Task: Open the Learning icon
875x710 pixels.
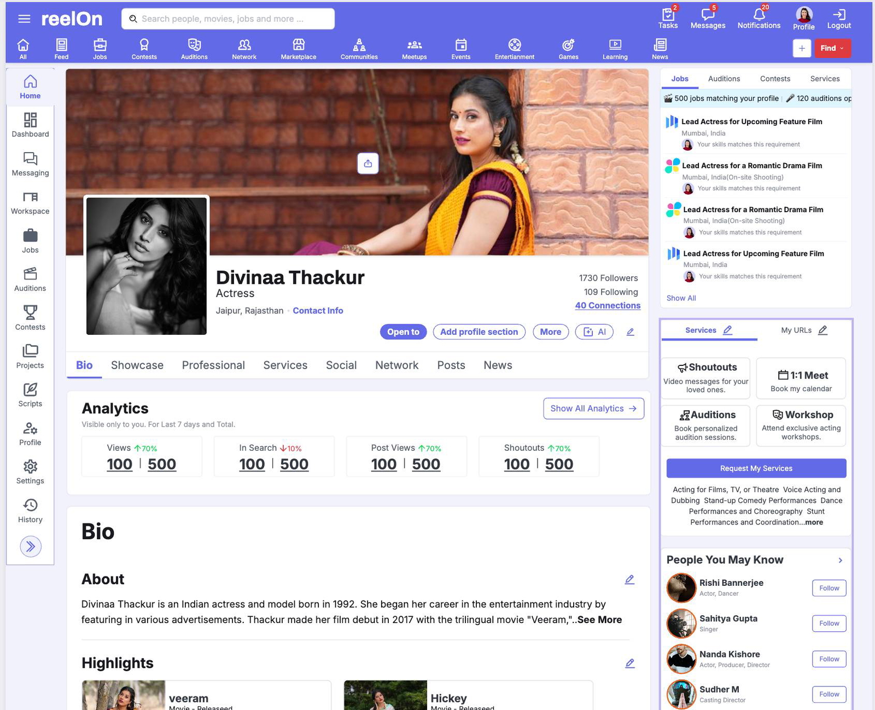Action: (x=615, y=49)
